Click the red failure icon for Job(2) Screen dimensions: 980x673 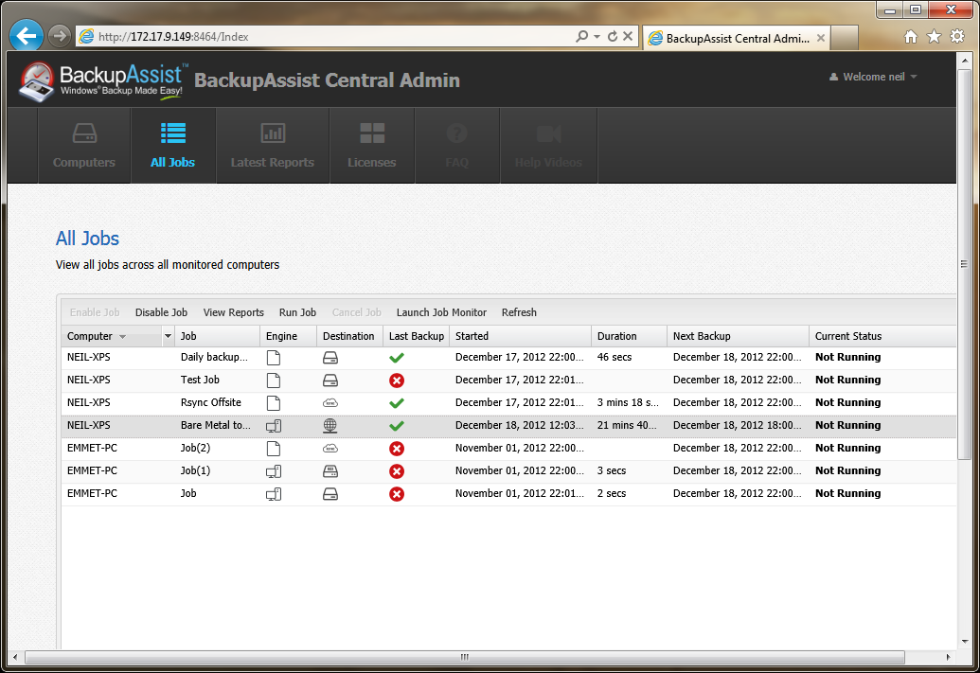396,449
